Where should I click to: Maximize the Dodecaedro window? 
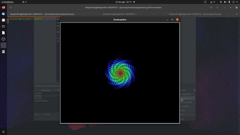coord(172,19)
